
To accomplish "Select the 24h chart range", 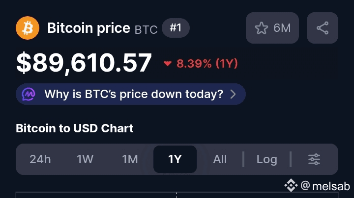I will click(x=40, y=159).
